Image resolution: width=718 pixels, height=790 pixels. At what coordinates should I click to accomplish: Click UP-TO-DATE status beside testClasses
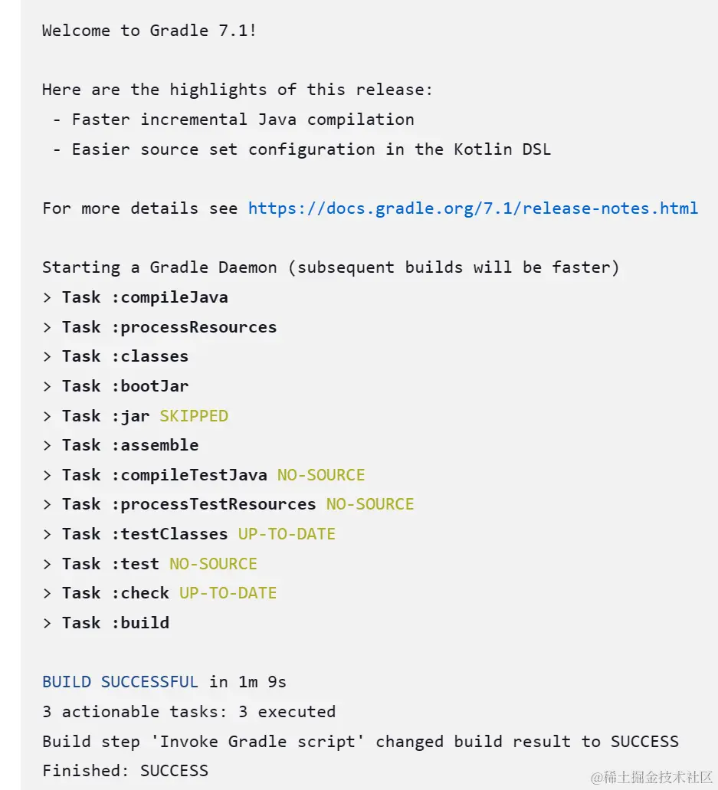[x=287, y=534]
